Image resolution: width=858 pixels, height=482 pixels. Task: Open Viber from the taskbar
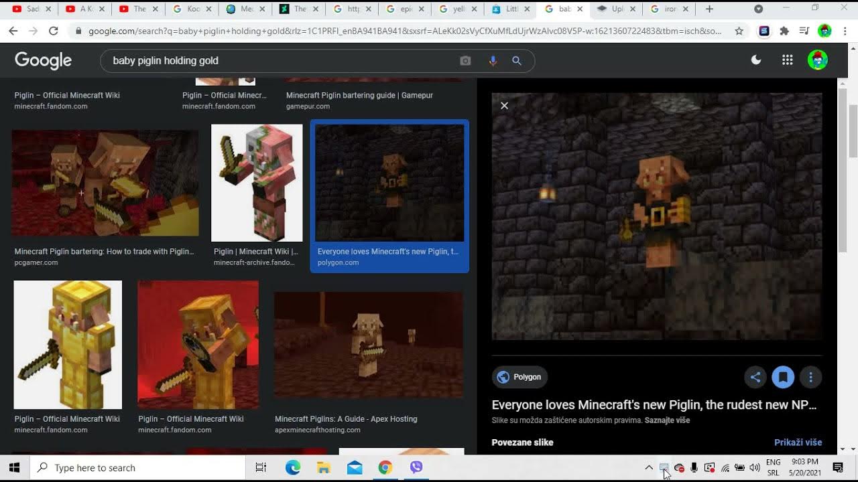click(416, 467)
